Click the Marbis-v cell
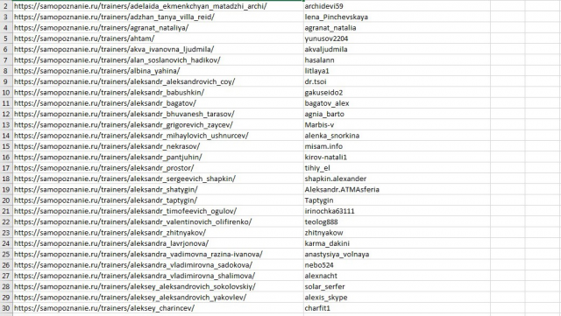Screen dimensions: 561x316 click(397, 125)
